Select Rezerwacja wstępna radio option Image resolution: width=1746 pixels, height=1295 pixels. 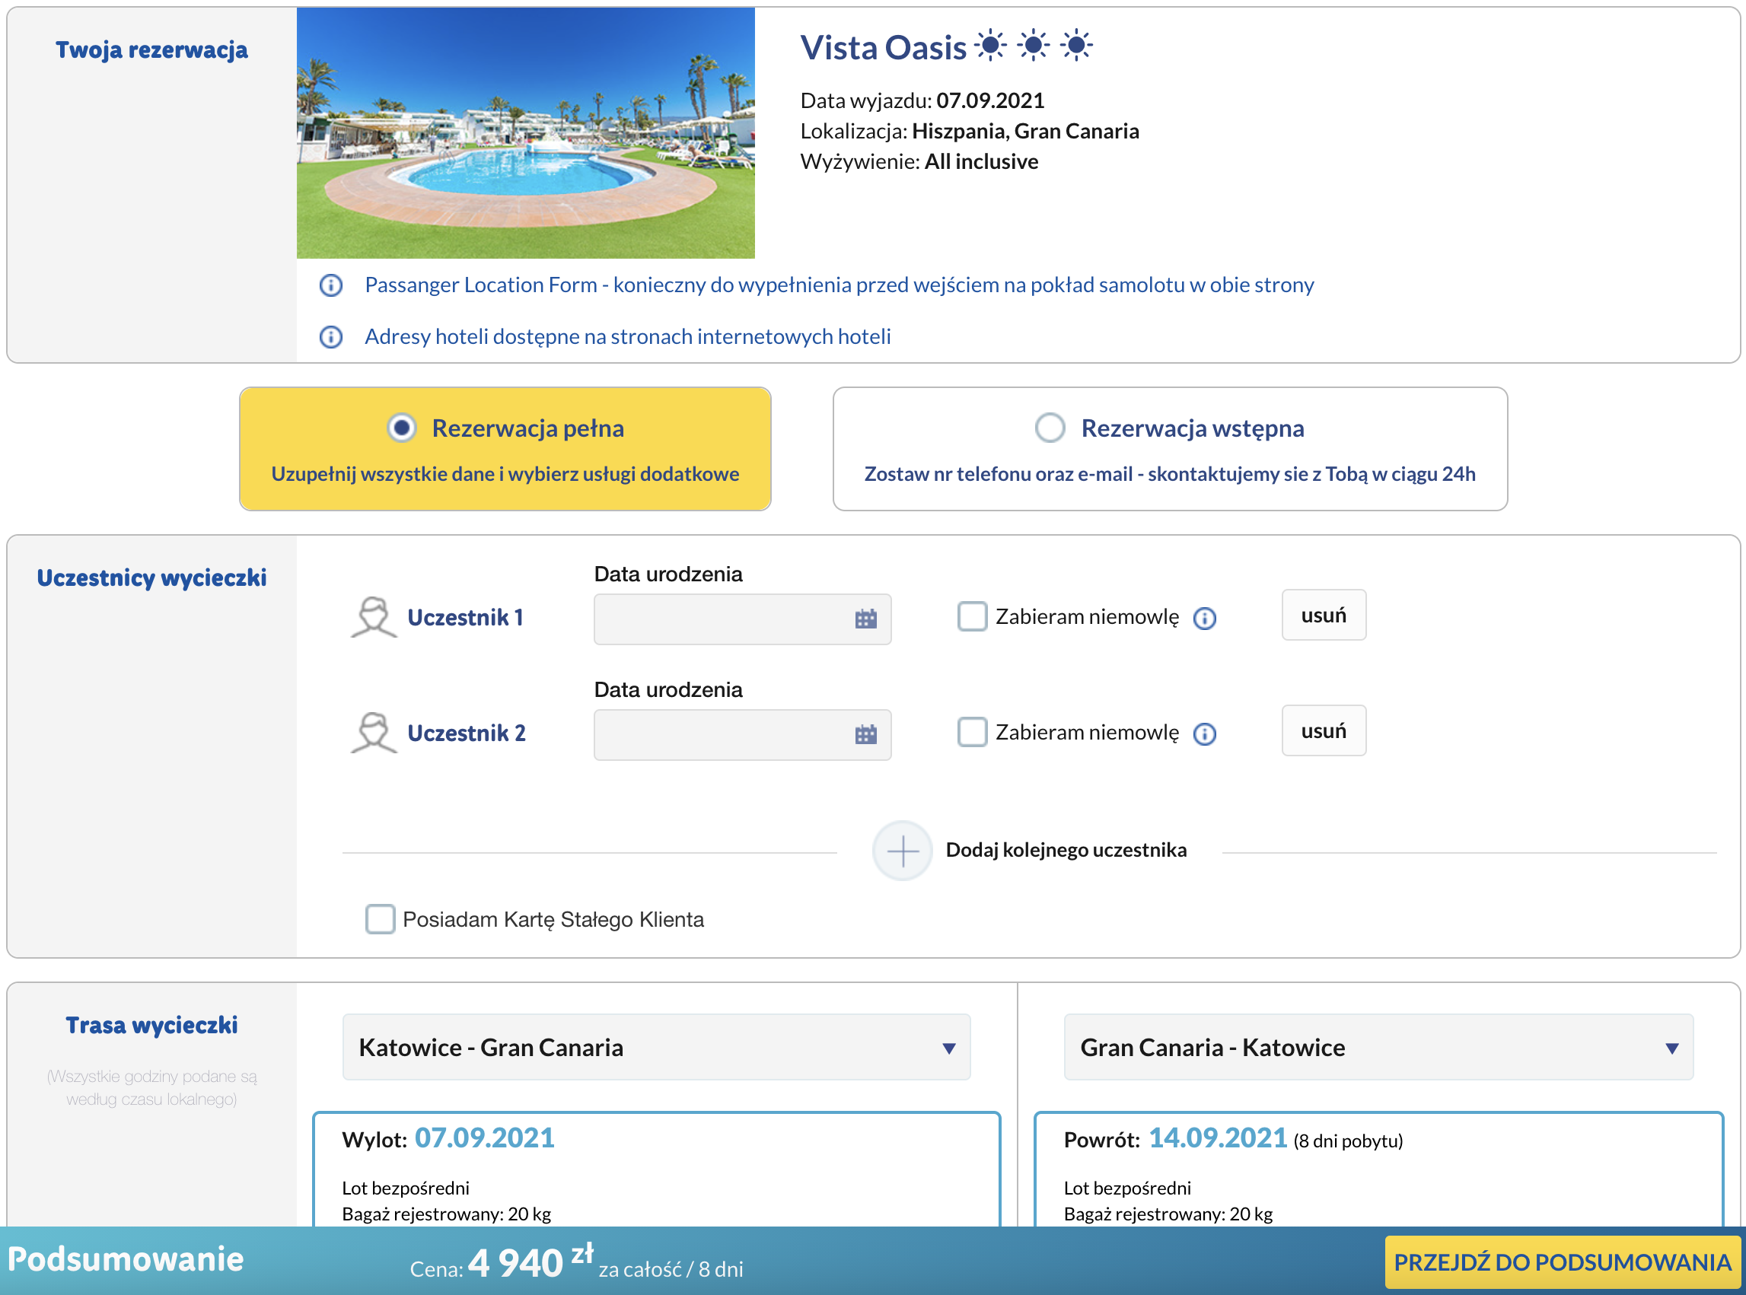click(x=1049, y=428)
